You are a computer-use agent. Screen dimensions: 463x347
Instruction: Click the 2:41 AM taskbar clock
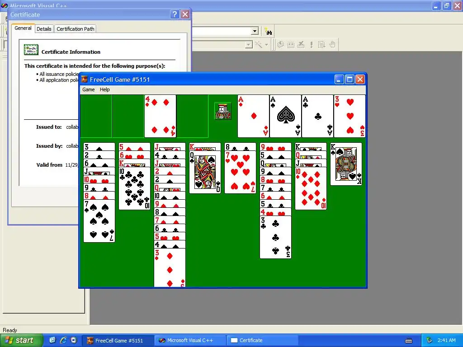coord(446,340)
